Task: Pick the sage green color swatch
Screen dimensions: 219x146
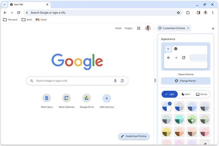Action: 205,119
